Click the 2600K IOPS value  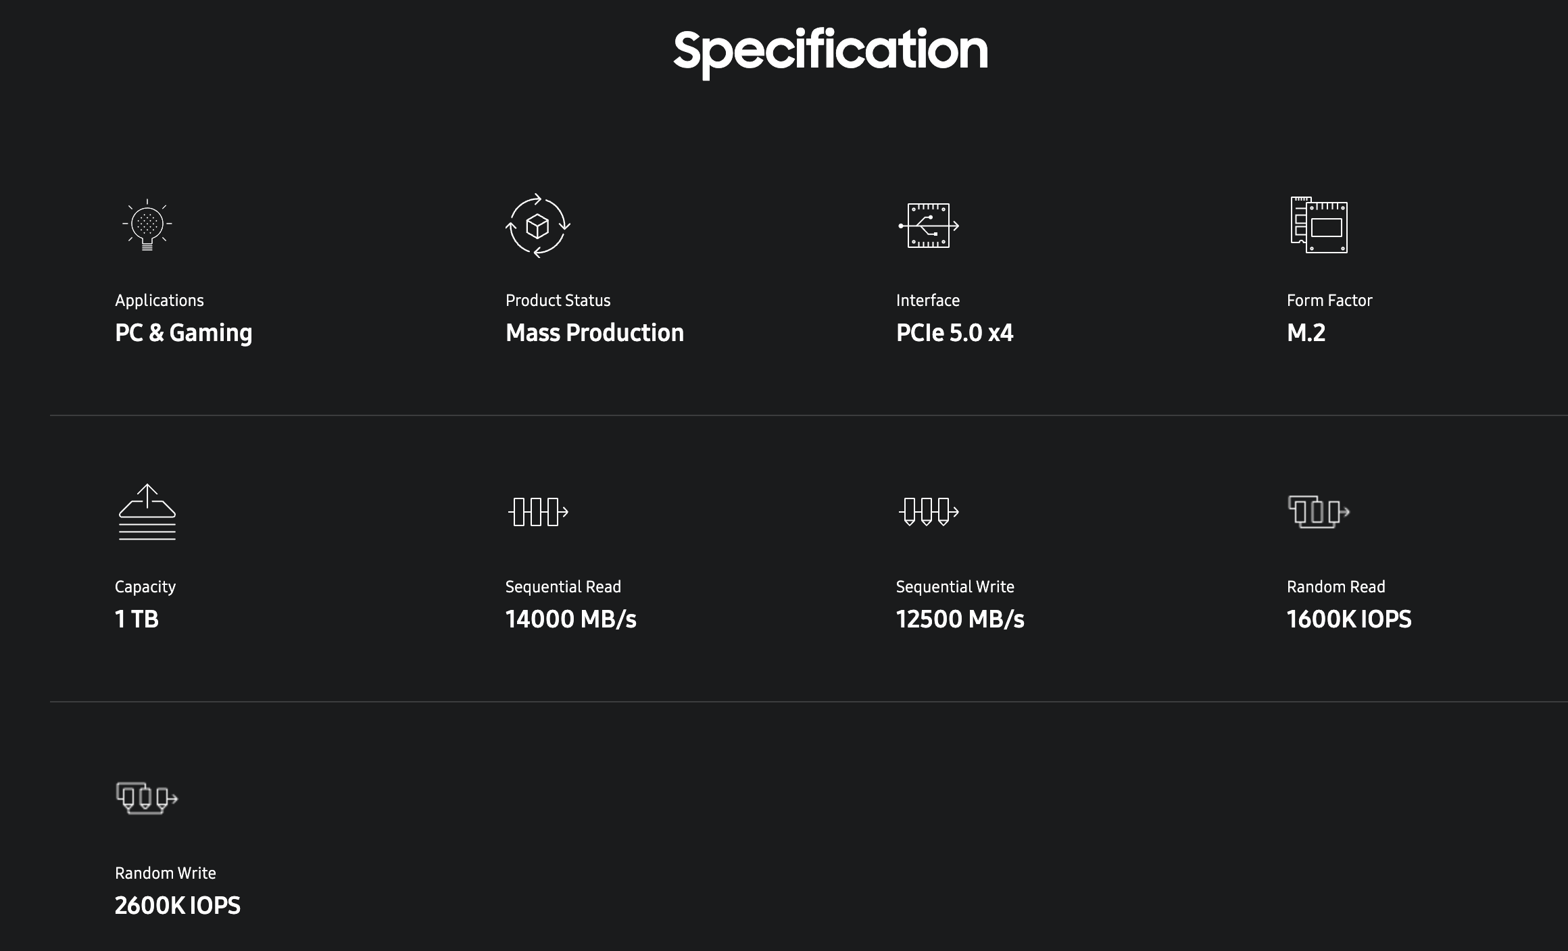point(178,905)
